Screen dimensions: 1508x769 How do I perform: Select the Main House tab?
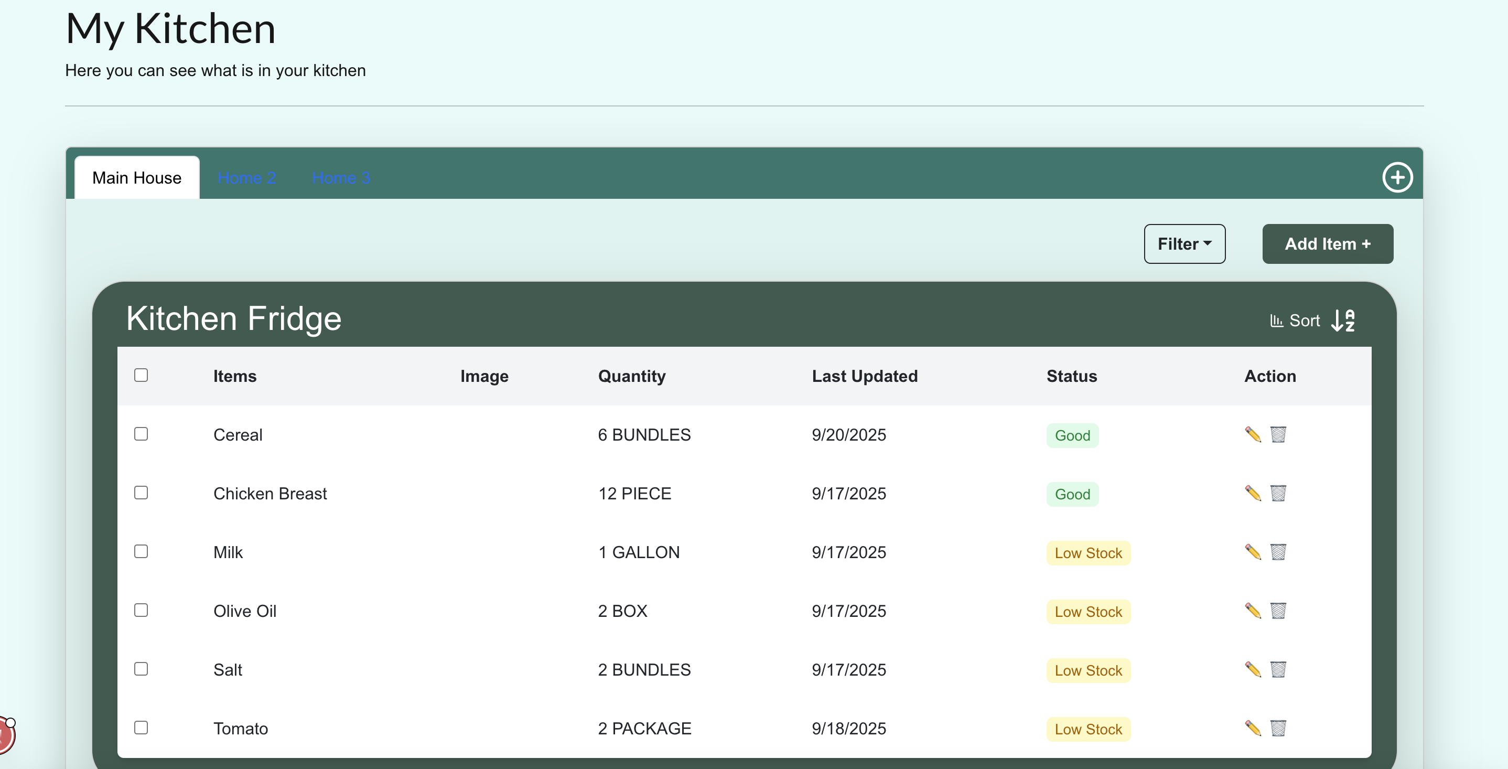point(137,178)
